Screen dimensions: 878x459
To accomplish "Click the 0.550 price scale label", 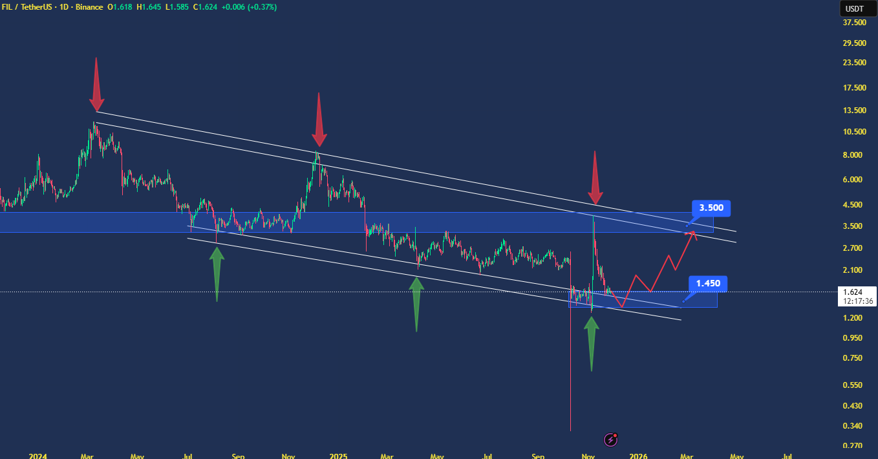I will click(853, 385).
